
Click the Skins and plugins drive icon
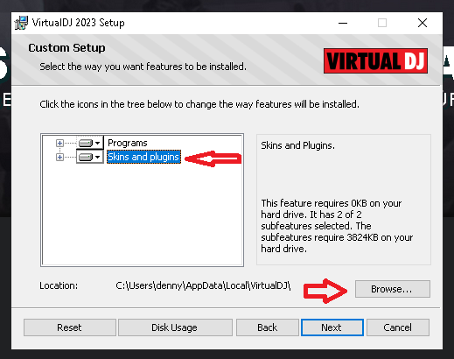pyautogui.click(x=86, y=157)
